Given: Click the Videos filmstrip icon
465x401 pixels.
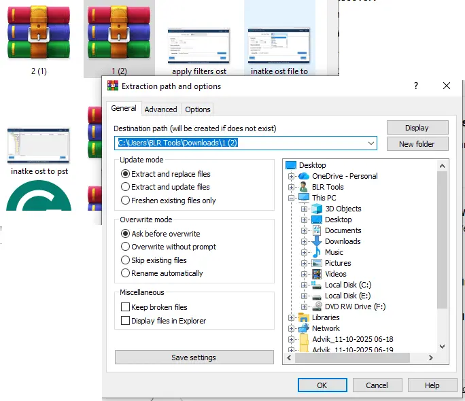Looking at the screenshot, I should [x=317, y=274].
